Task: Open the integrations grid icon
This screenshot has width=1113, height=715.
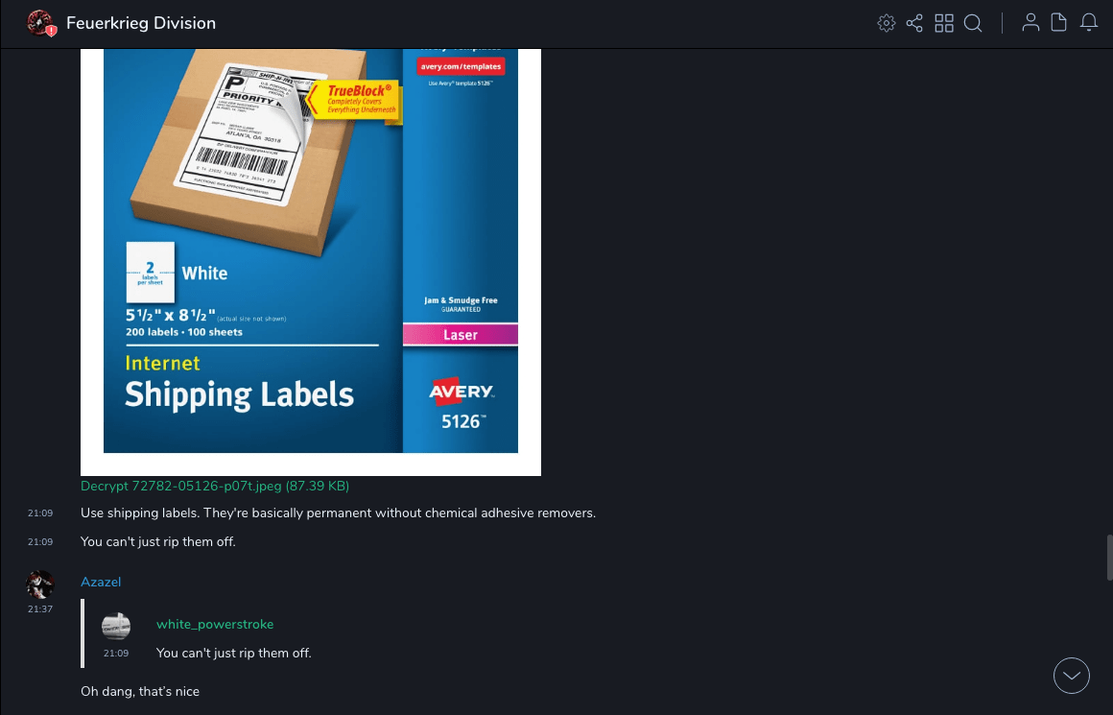Action: [944, 23]
